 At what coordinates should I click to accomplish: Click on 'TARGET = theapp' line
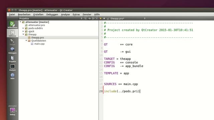tap(117, 59)
